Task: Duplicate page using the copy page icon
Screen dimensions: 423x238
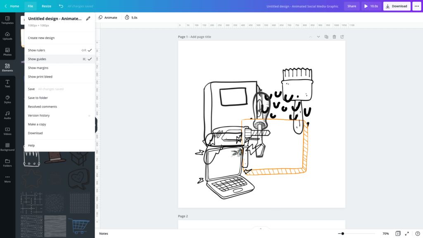Action: (x=326, y=37)
